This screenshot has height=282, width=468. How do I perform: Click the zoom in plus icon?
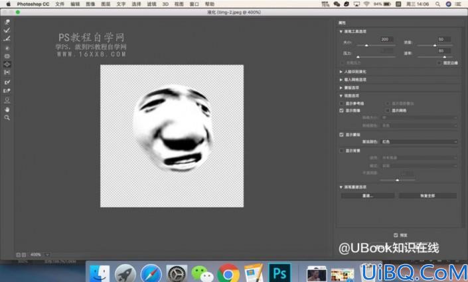24,255
